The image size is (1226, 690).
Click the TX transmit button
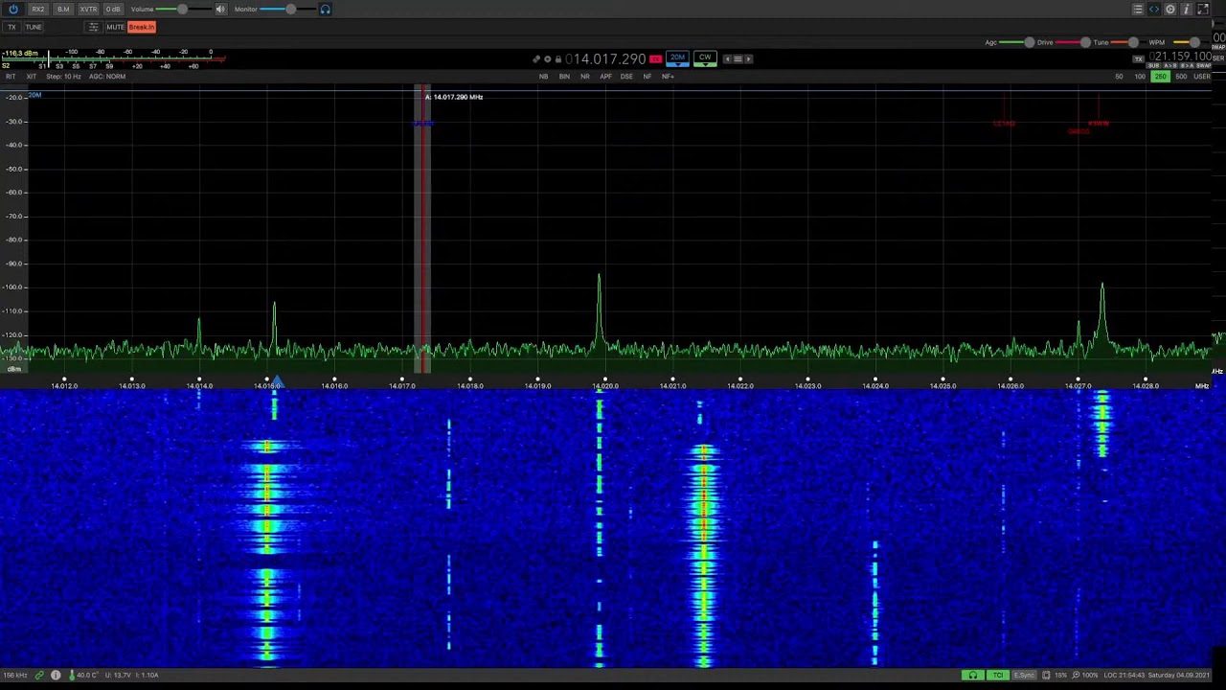point(12,27)
